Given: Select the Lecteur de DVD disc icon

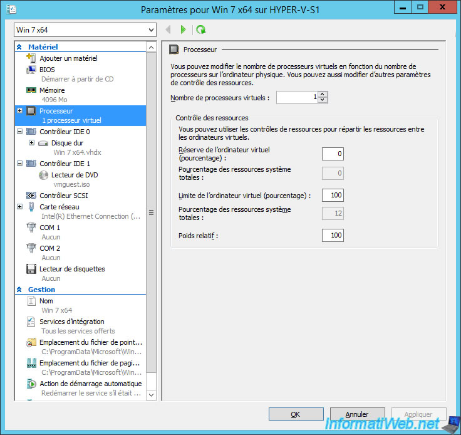Looking at the screenshot, I should coord(43,175).
